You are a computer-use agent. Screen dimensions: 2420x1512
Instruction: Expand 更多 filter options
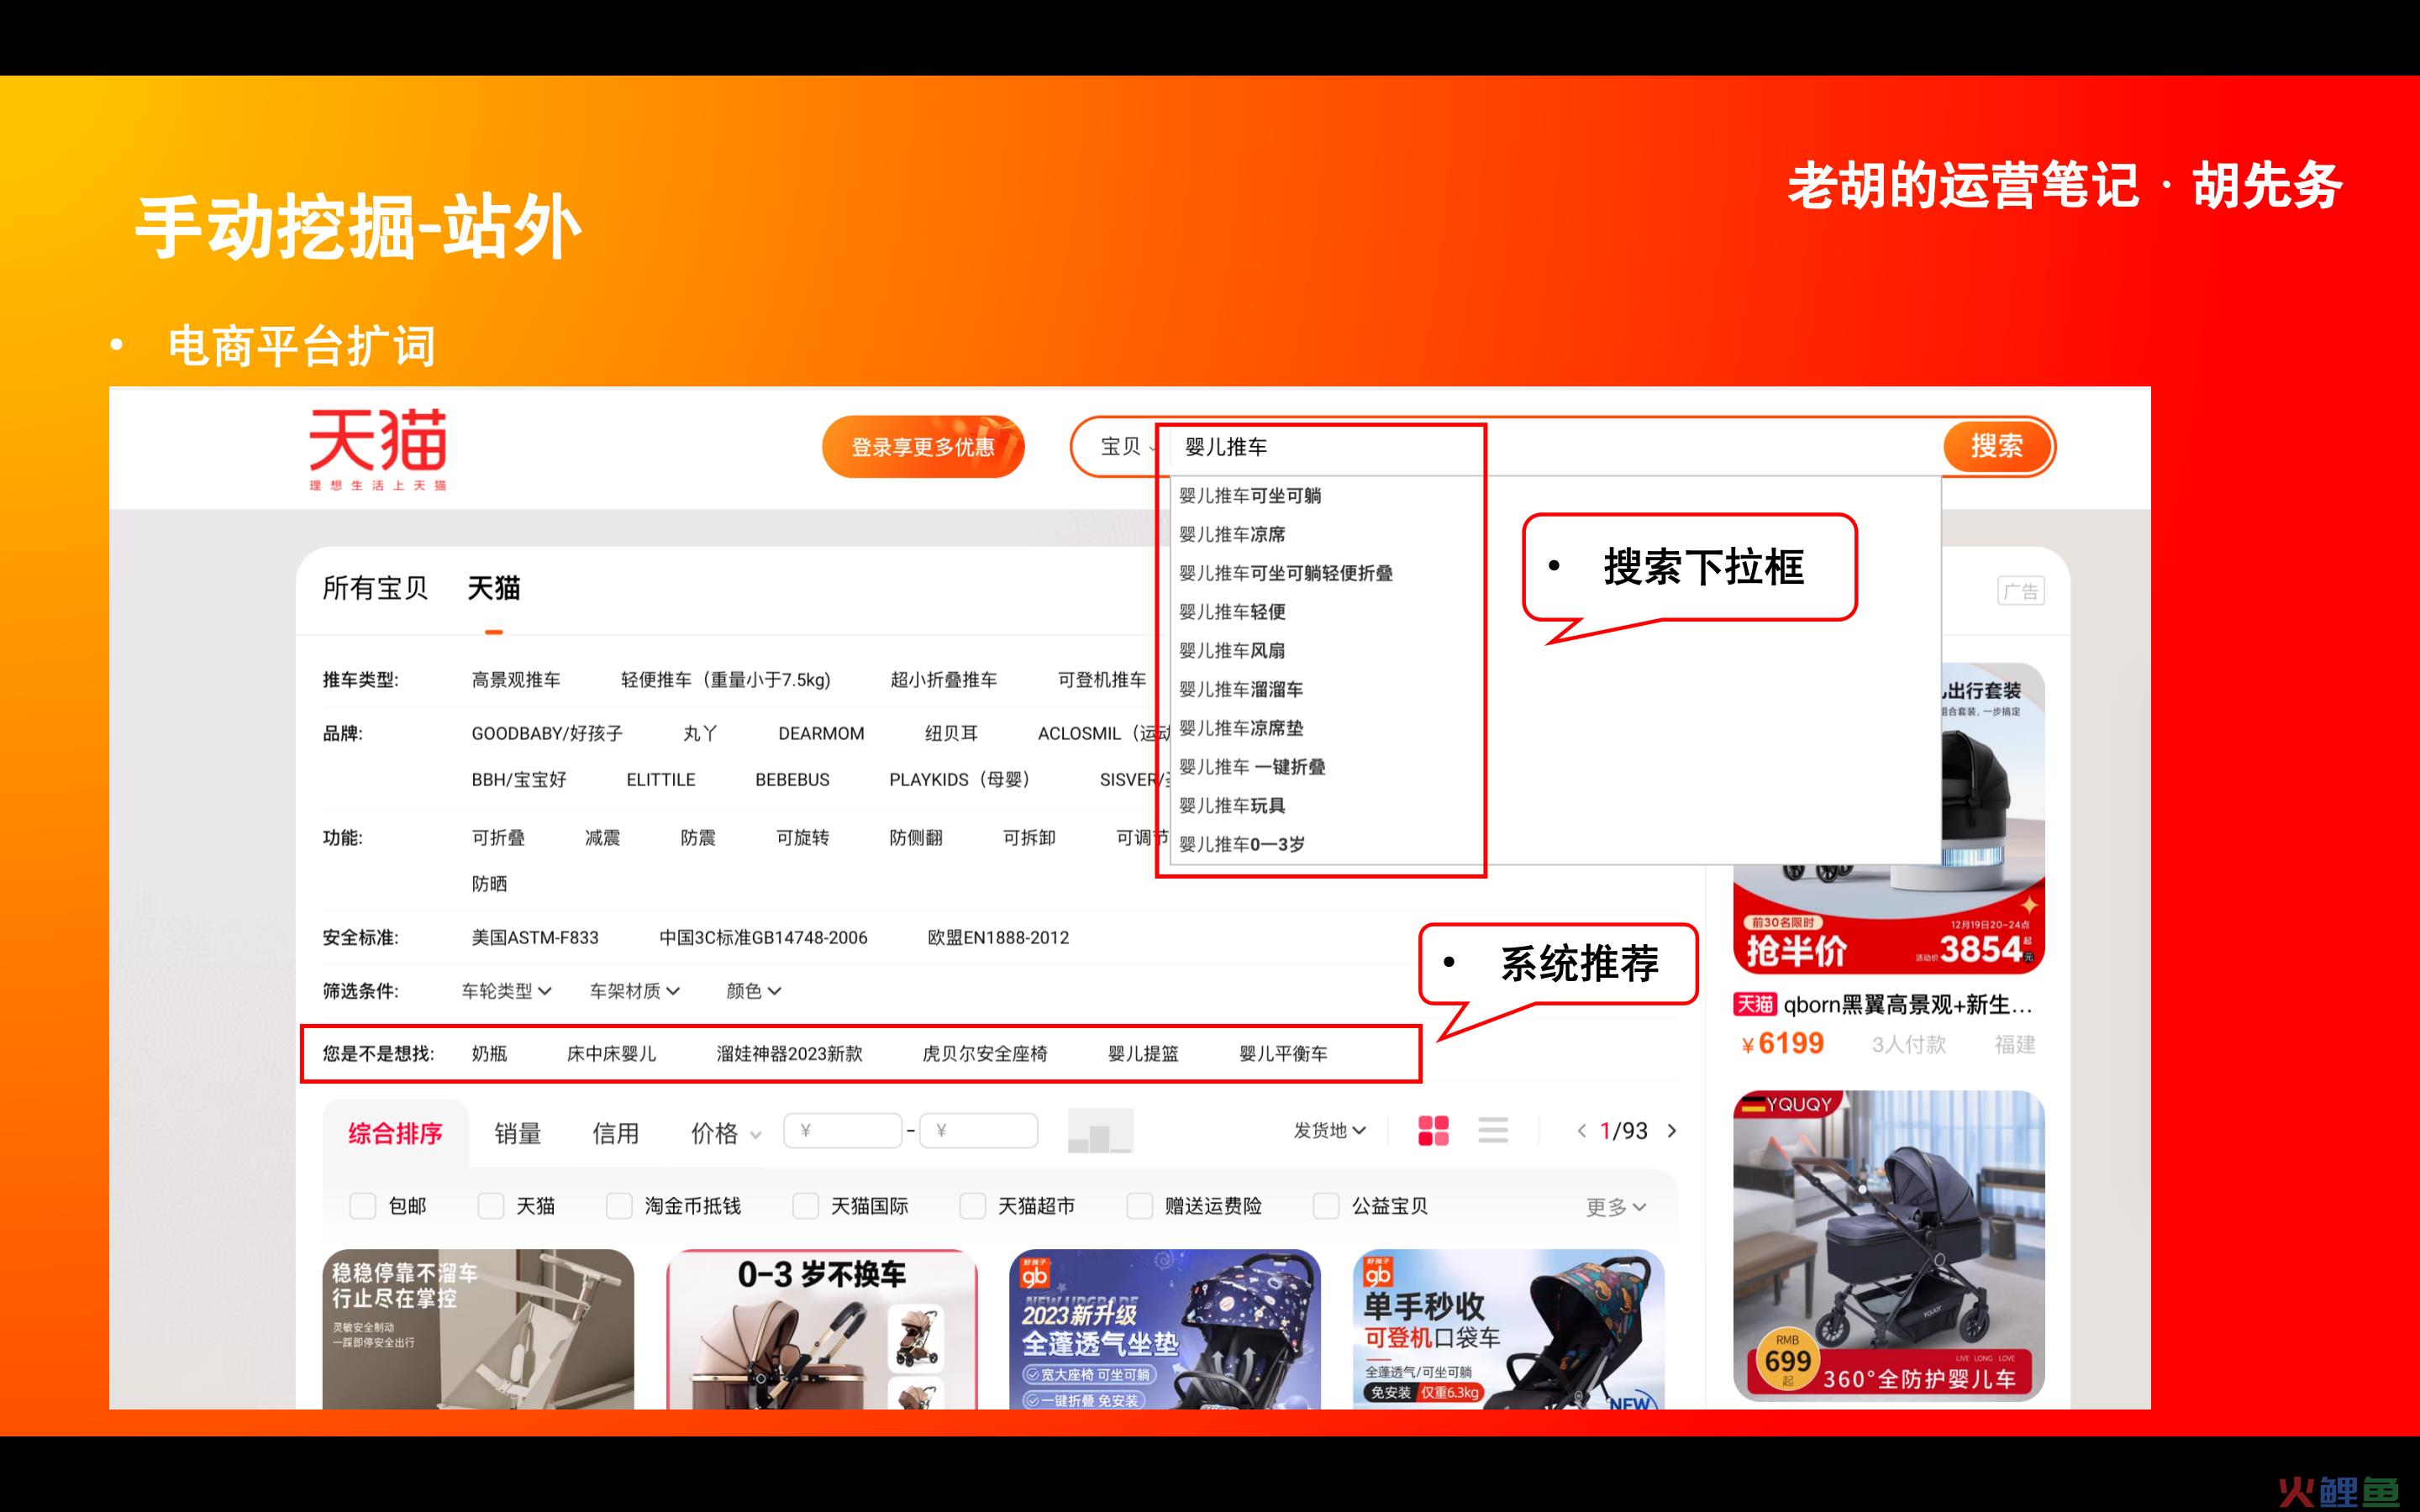coord(1615,1207)
